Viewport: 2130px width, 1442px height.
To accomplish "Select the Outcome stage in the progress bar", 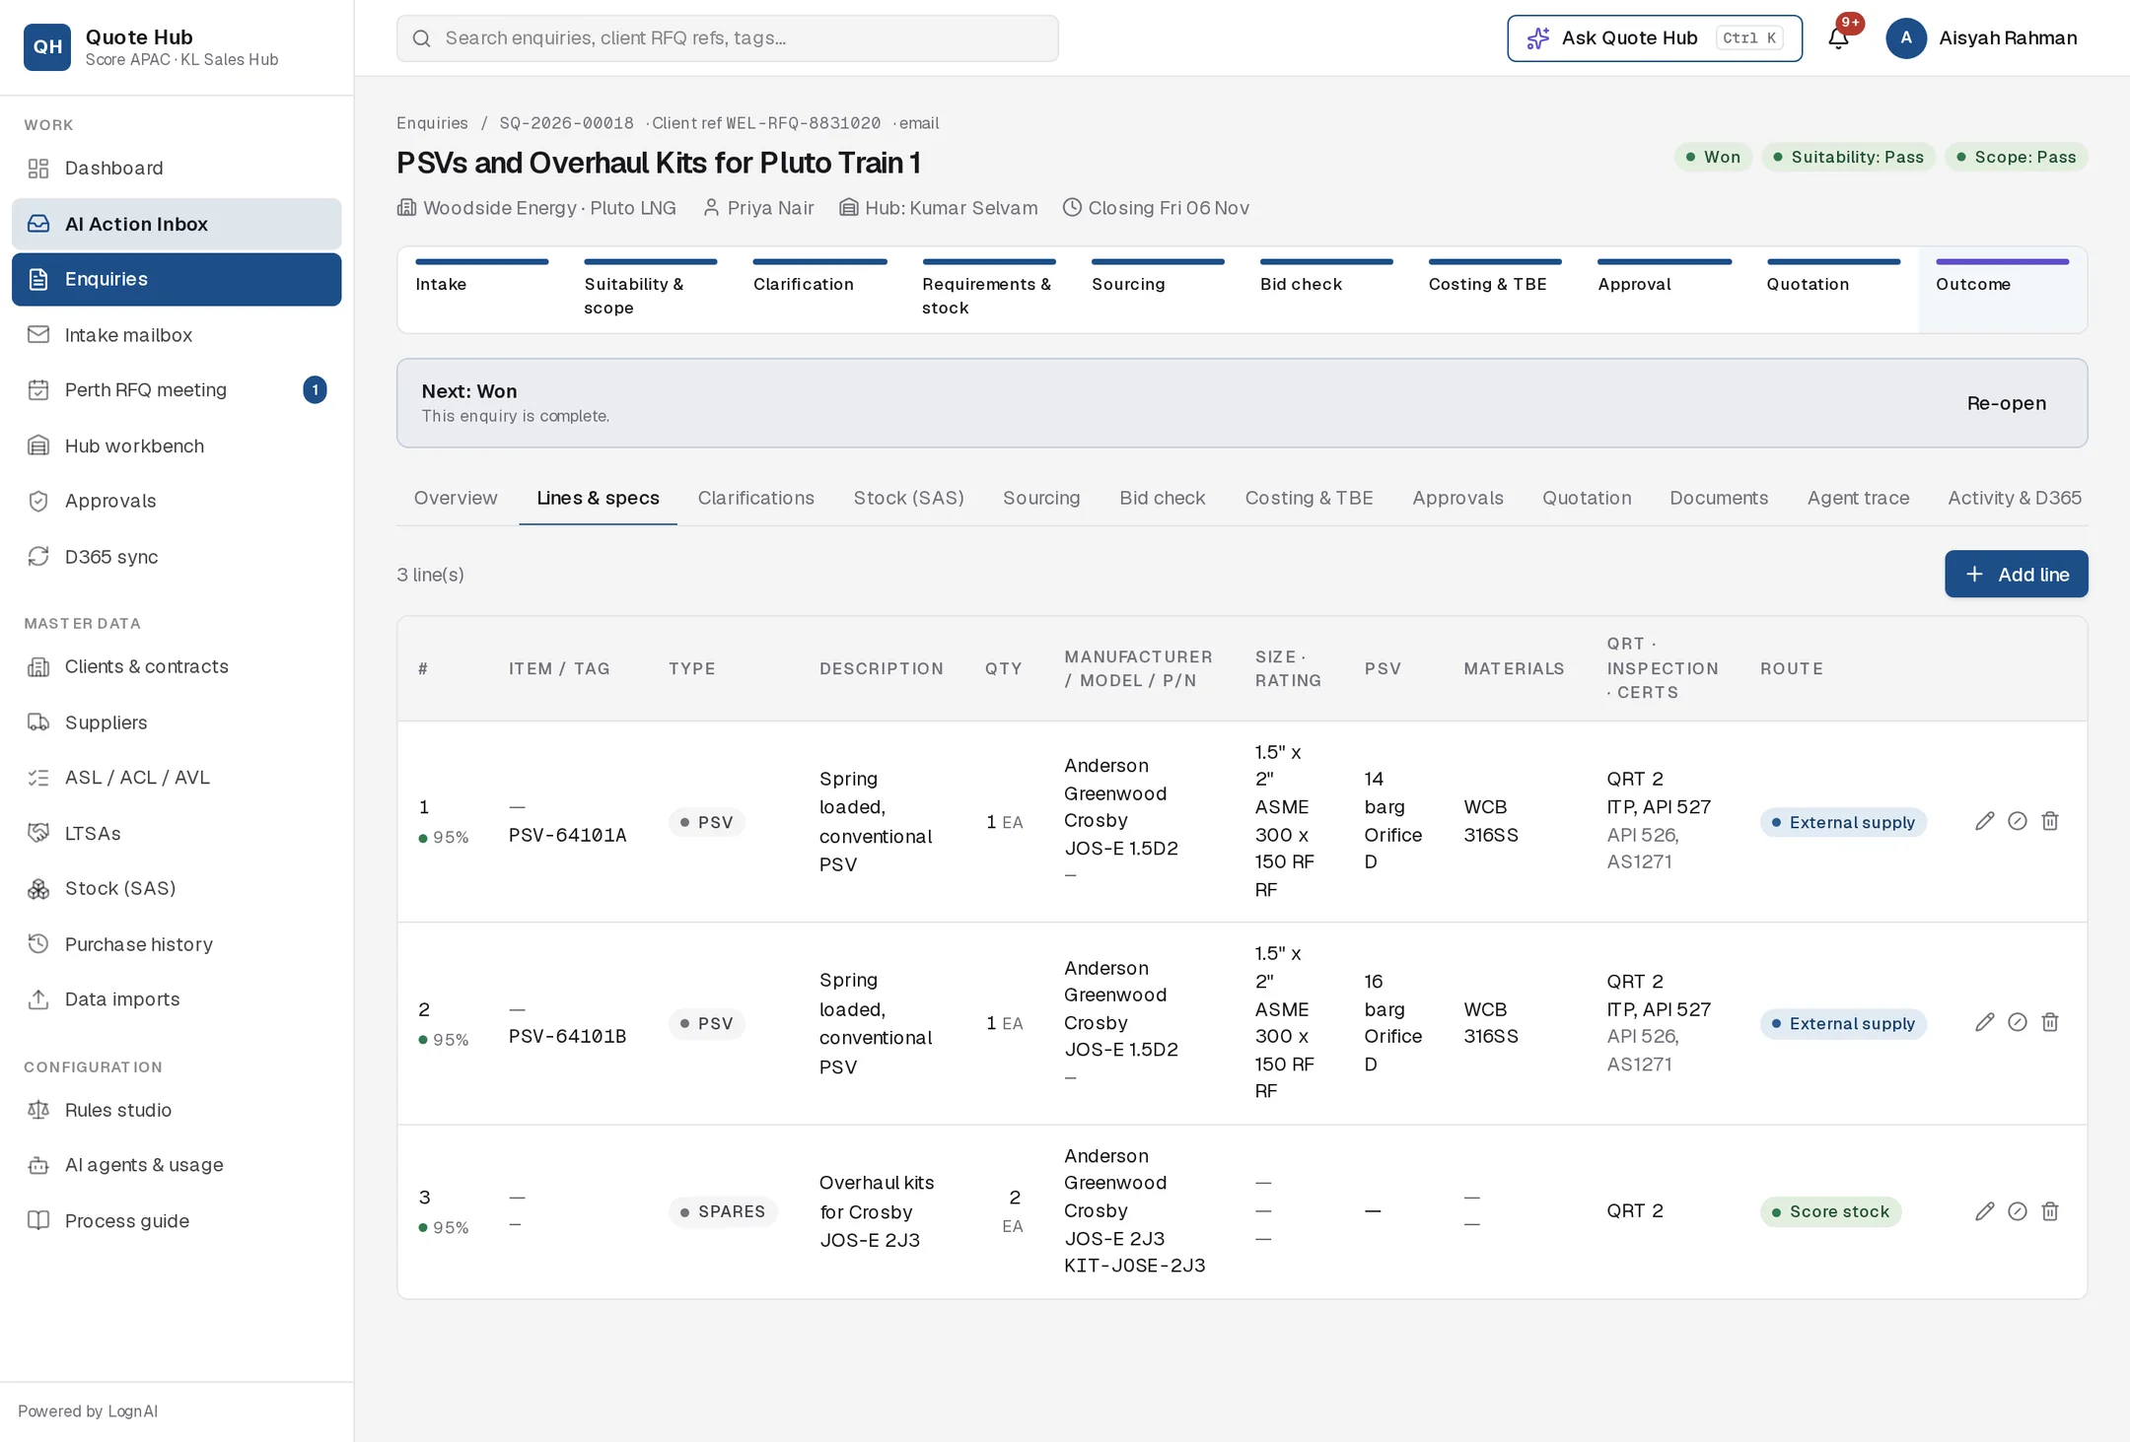I will coord(2002,289).
